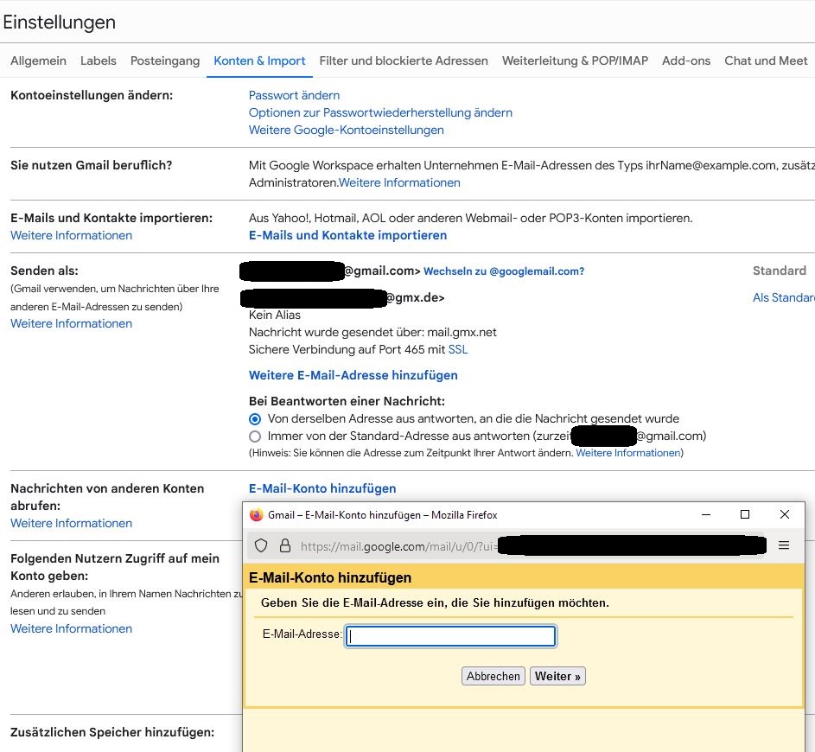Click E-Mail-Konto hinzufügen link
The width and height of the screenshot is (815, 752).
pos(322,488)
